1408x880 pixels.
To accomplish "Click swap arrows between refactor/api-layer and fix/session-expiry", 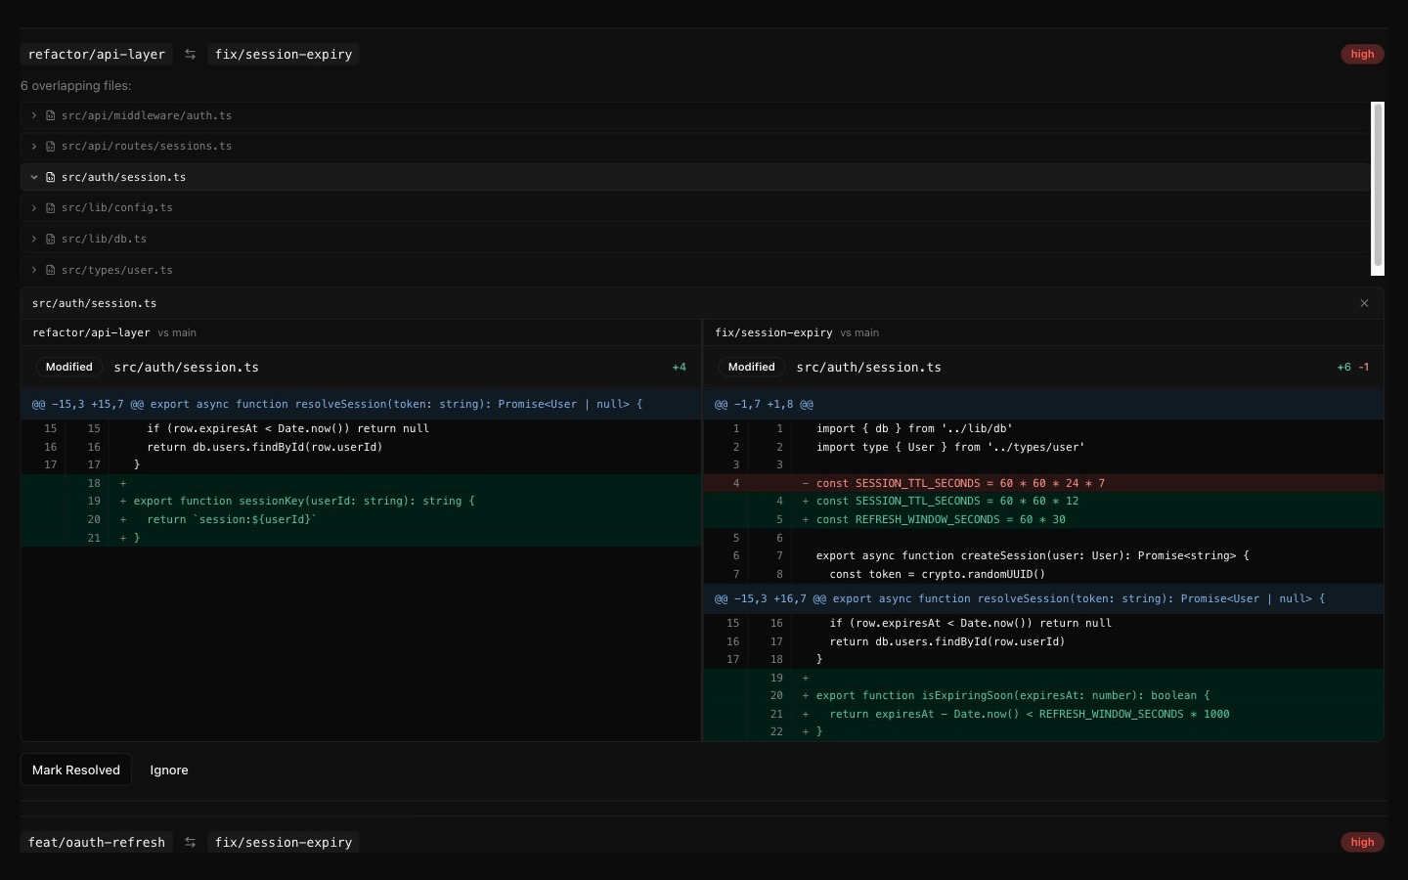I will 191,55.
